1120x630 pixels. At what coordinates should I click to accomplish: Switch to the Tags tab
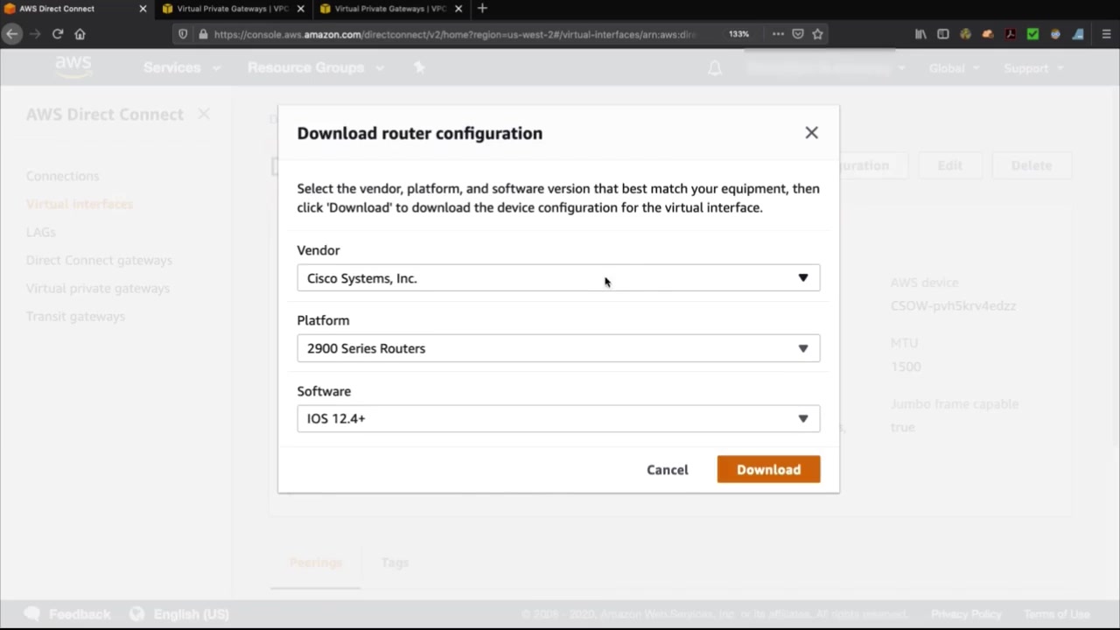[395, 563]
